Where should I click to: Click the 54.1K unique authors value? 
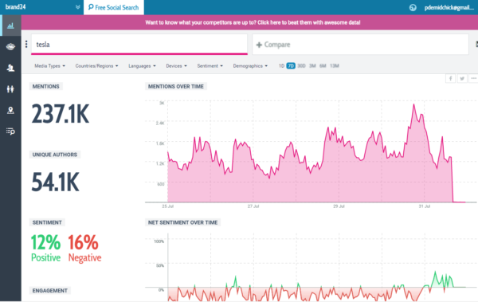55,182
